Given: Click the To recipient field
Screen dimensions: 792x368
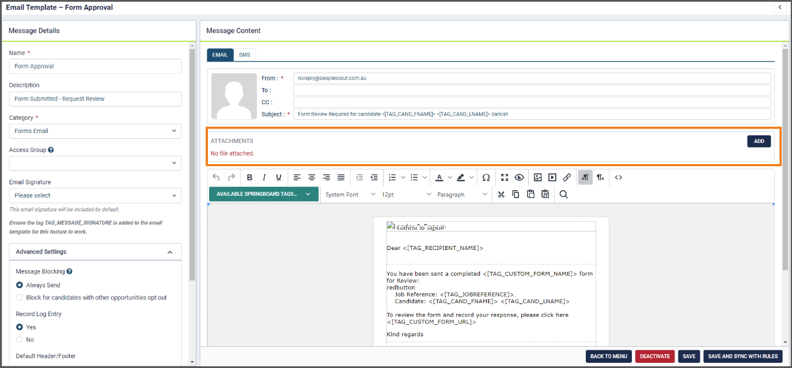Looking at the screenshot, I should [532, 90].
